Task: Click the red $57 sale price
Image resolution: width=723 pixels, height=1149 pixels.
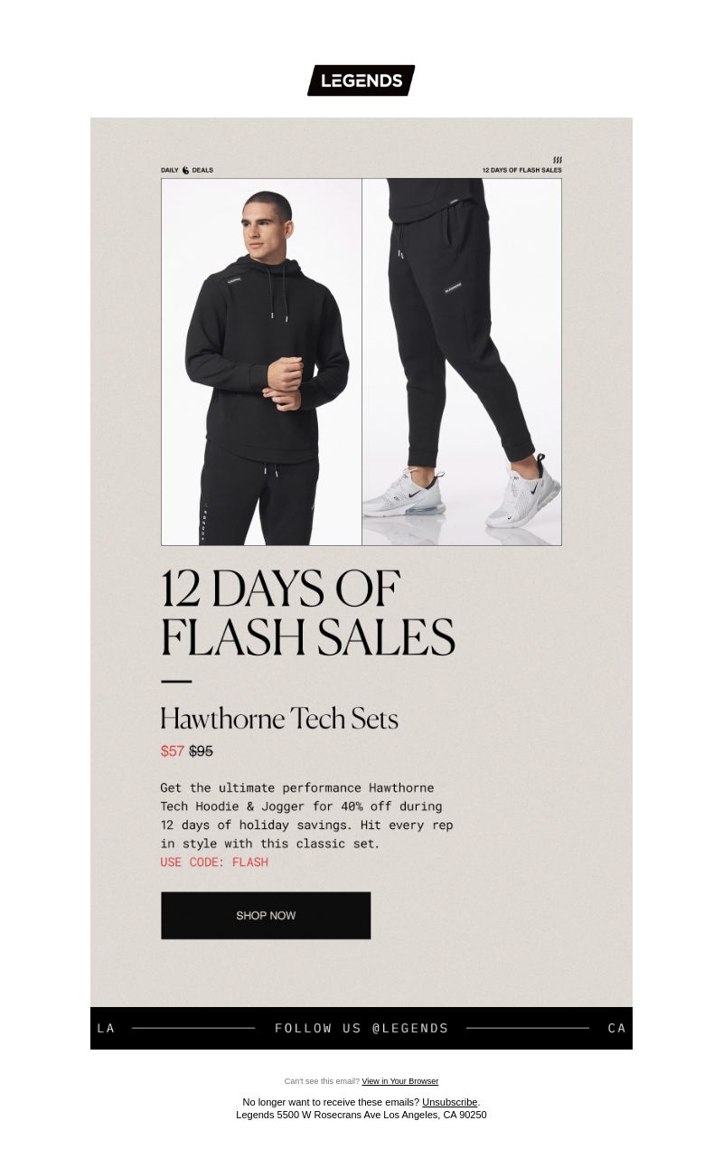Action: click(173, 751)
